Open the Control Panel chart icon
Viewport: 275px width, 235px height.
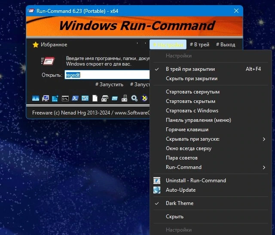85,98
